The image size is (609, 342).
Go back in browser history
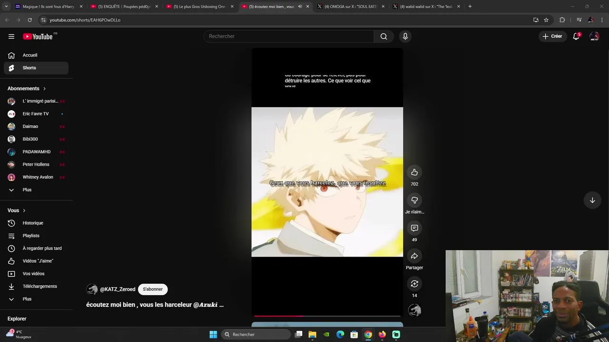[x=7, y=20]
